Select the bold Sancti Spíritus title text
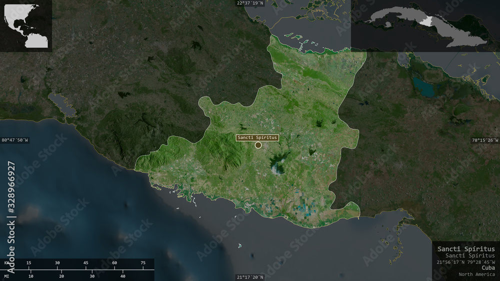The image size is (500, 281). click(466, 249)
